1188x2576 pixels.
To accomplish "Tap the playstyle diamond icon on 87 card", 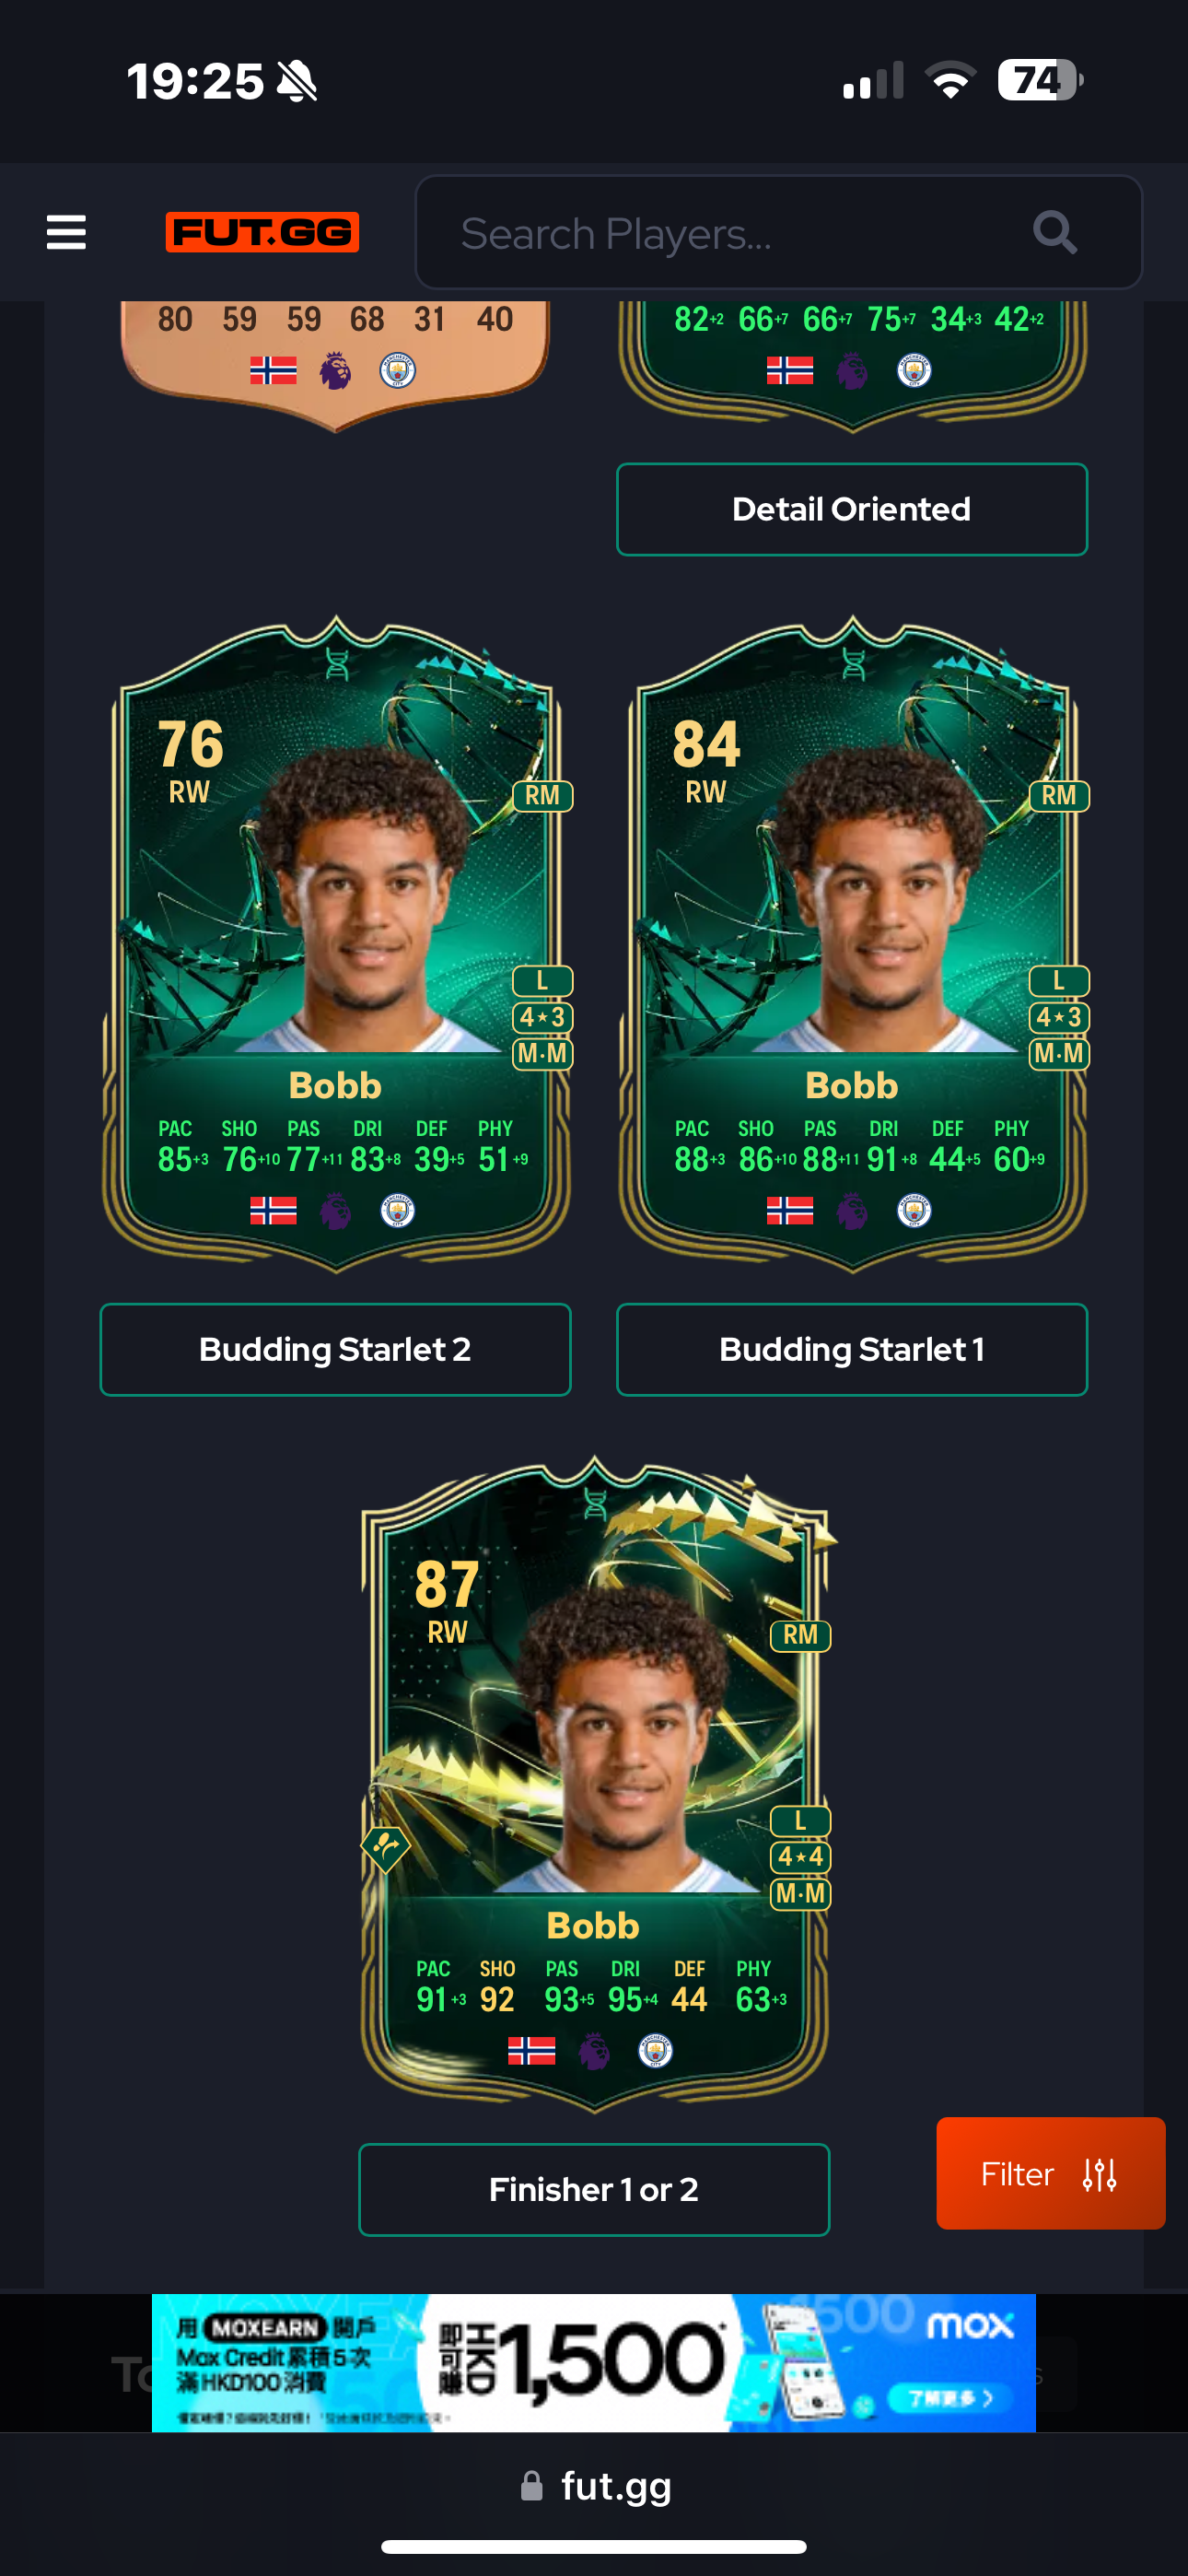I will [385, 1848].
